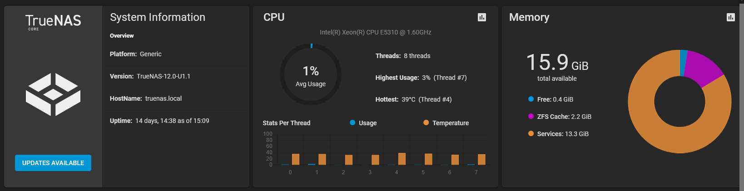Click the truenas.local hostname text
This screenshot has height=191, width=744.
(164, 98)
